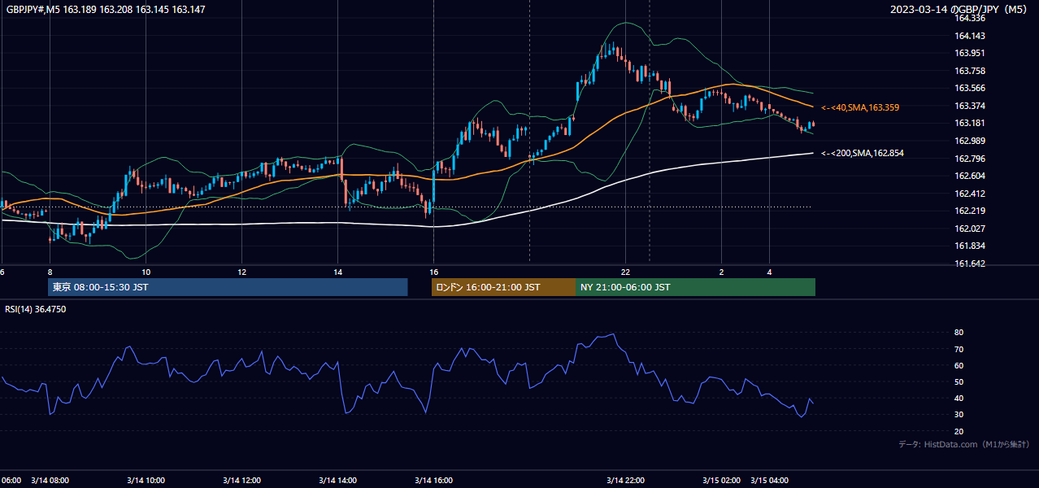Screen dimensions: 1039x488
Task: Click the '06:00' label at bottom left
Action: point(11,480)
